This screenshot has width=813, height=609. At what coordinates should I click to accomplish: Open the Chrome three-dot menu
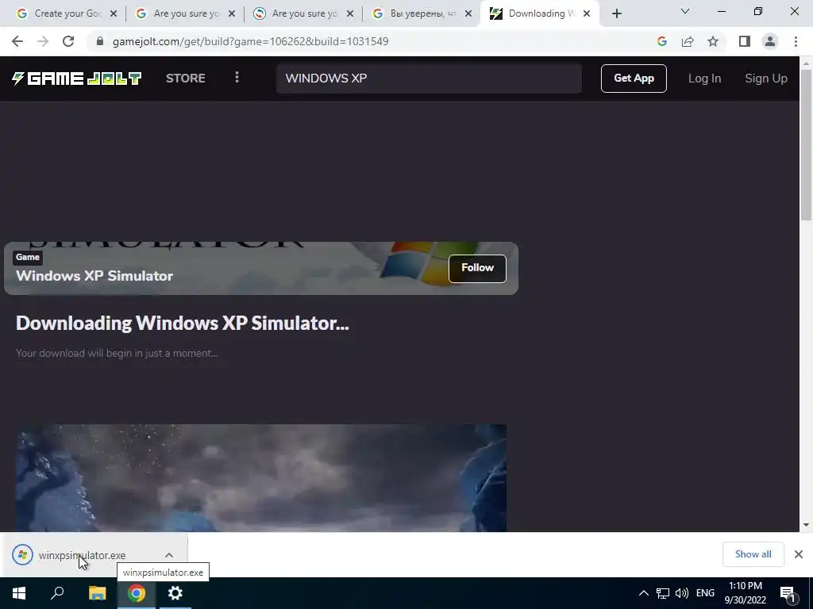(x=796, y=41)
